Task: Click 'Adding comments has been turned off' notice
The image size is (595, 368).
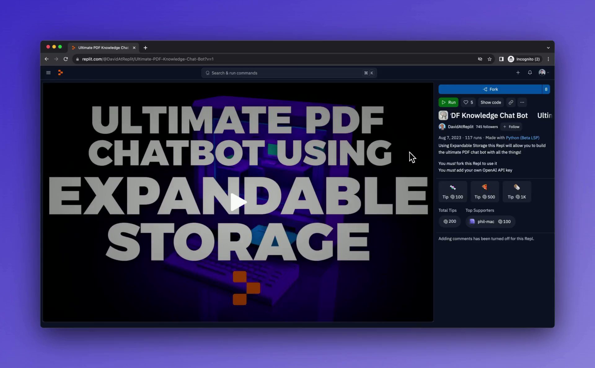Action: coord(486,239)
